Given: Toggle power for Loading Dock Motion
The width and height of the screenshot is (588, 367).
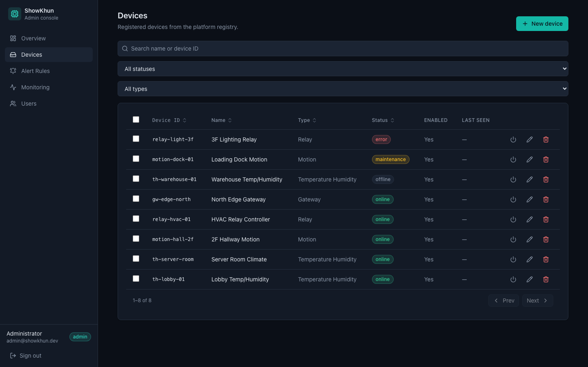Looking at the screenshot, I should tap(513, 159).
